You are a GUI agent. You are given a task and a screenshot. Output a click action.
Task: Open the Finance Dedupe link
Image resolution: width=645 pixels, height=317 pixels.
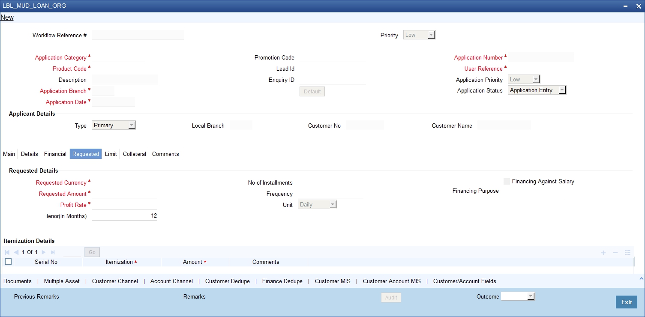(282, 281)
